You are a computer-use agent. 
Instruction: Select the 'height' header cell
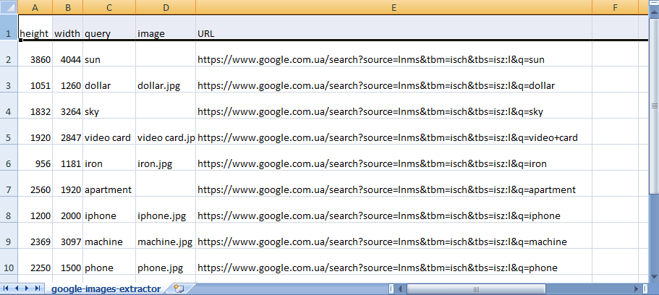(35, 27)
